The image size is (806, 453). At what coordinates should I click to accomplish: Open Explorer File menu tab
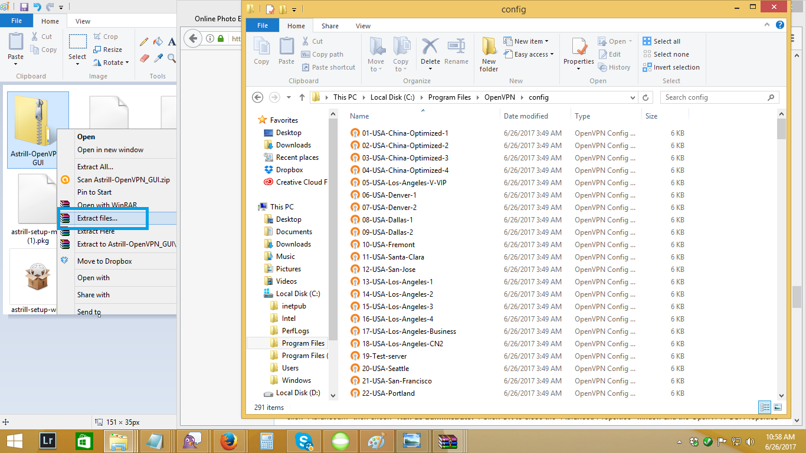point(263,25)
